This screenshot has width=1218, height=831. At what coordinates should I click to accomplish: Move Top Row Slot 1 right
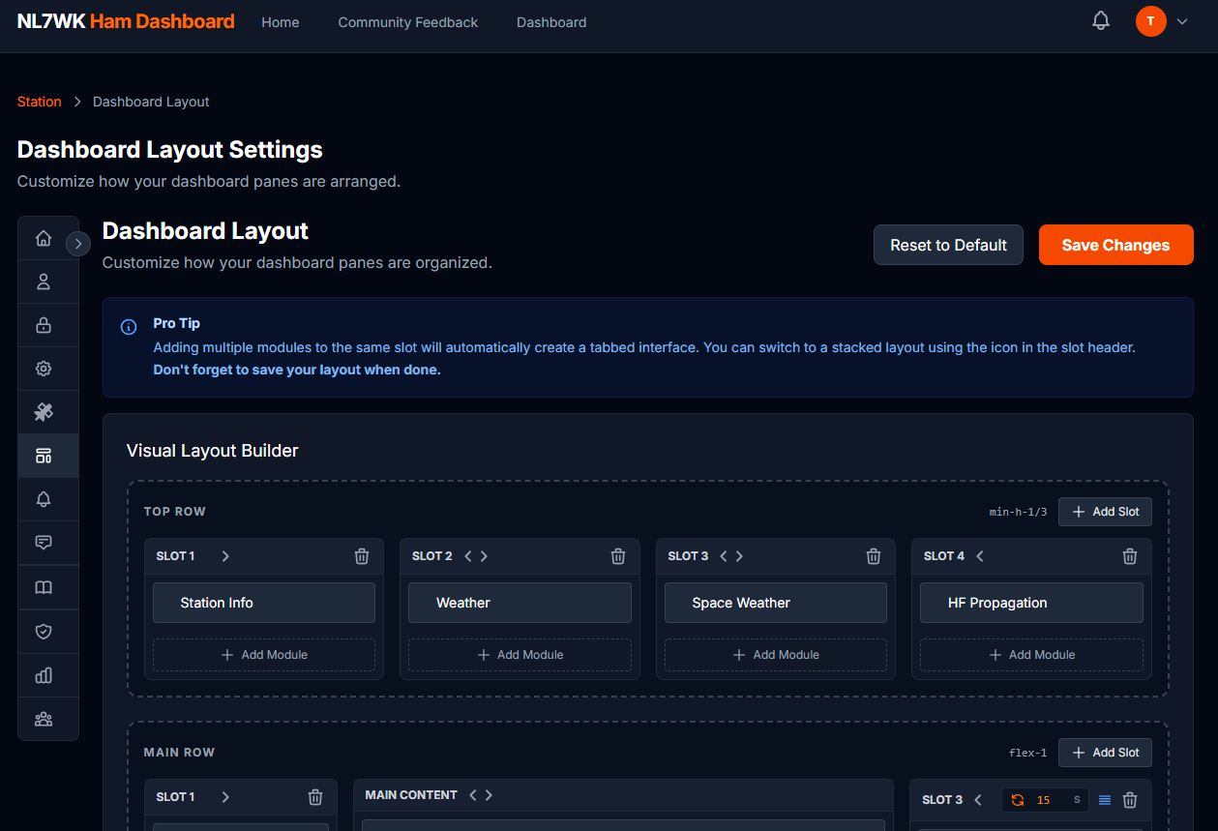[x=225, y=556]
